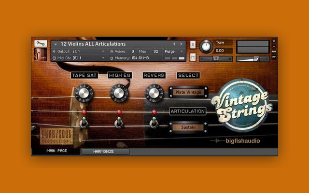Click the MIDI channel icon
Image resolution: width=309 pixels, height=193 pixels.
point(54,58)
